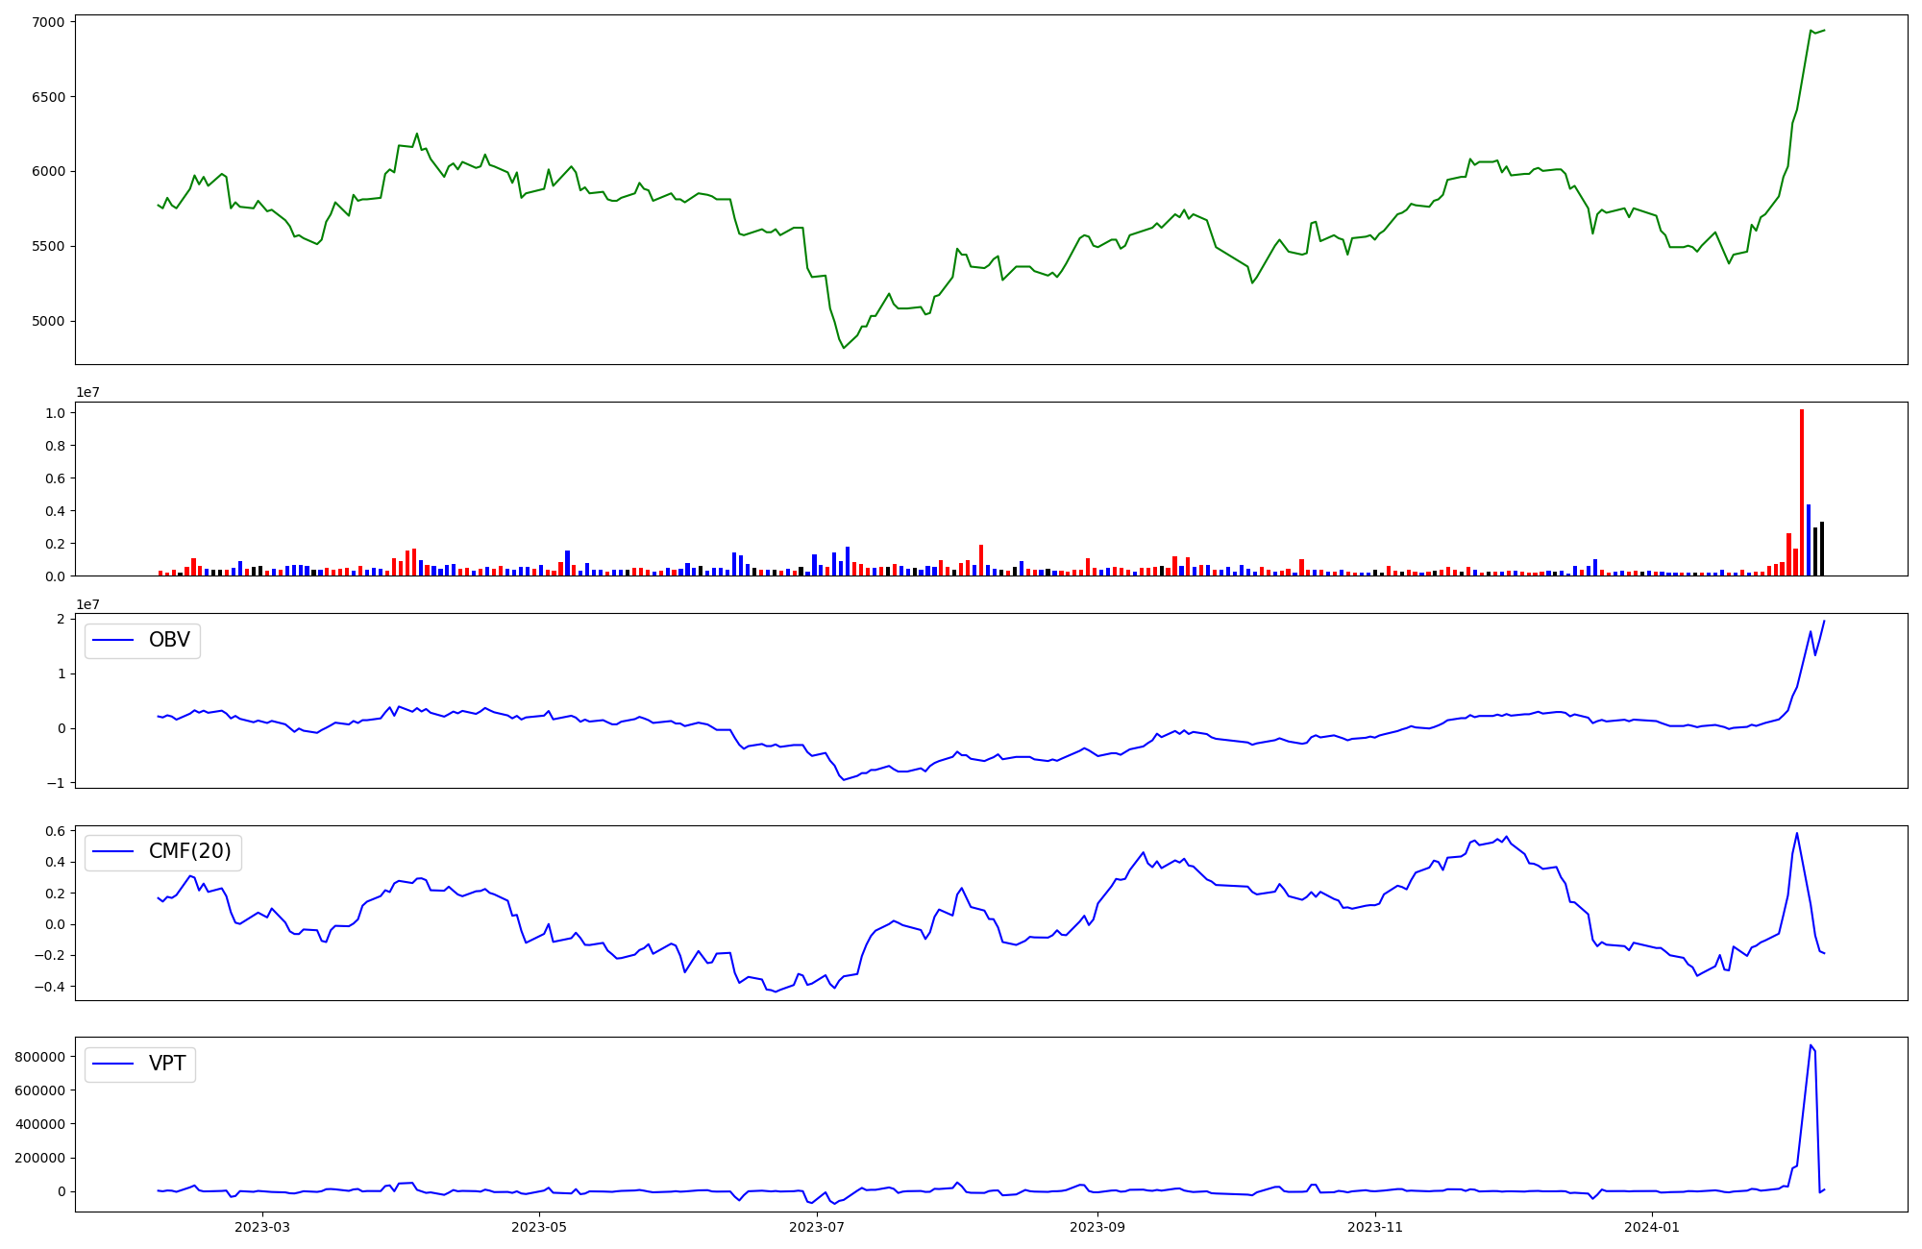Screen dimensions: 1922x1249
Task: Click the CMF(20) legend label
Action: tap(189, 852)
